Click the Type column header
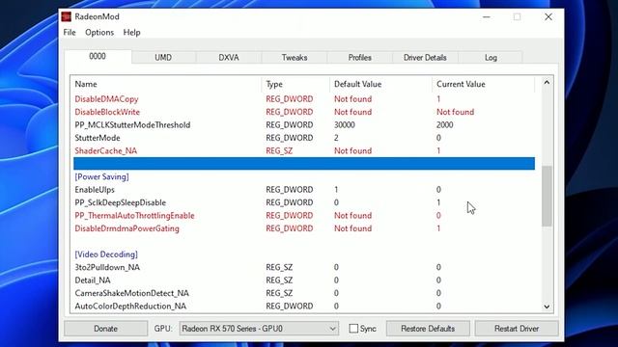Image resolution: width=618 pixels, height=347 pixels. (295, 84)
